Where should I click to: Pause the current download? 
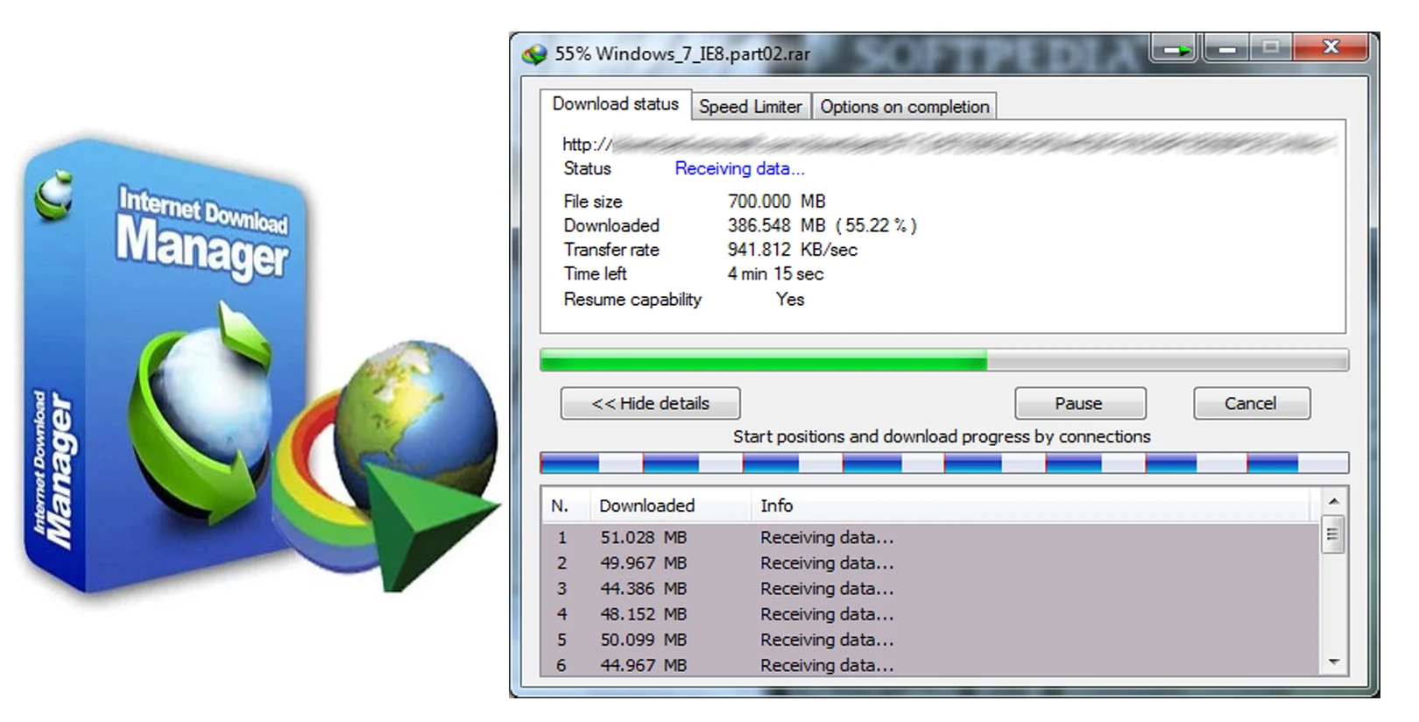1080,403
